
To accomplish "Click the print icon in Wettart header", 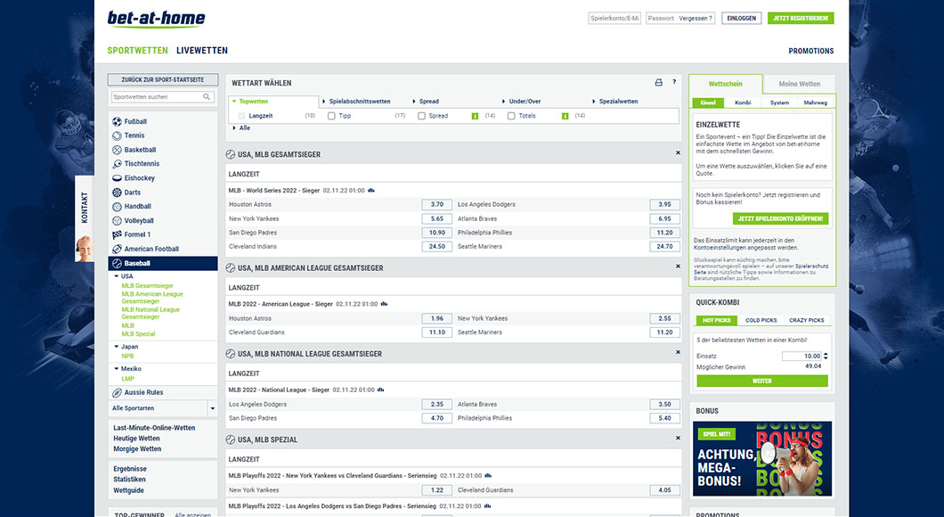I will click(x=659, y=83).
